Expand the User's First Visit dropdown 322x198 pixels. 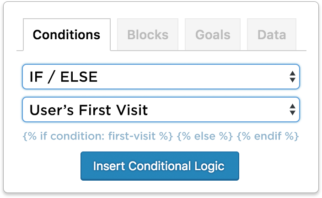161,109
